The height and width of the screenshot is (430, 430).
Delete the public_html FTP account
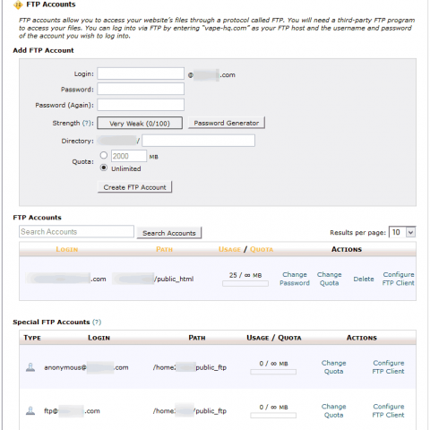[364, 279]
